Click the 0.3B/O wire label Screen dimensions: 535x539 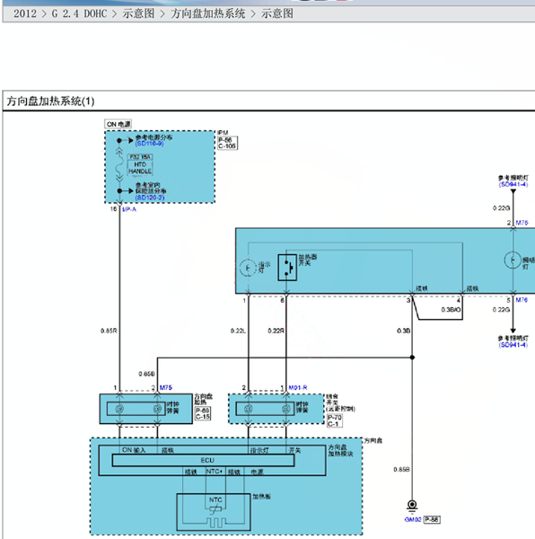451,310
